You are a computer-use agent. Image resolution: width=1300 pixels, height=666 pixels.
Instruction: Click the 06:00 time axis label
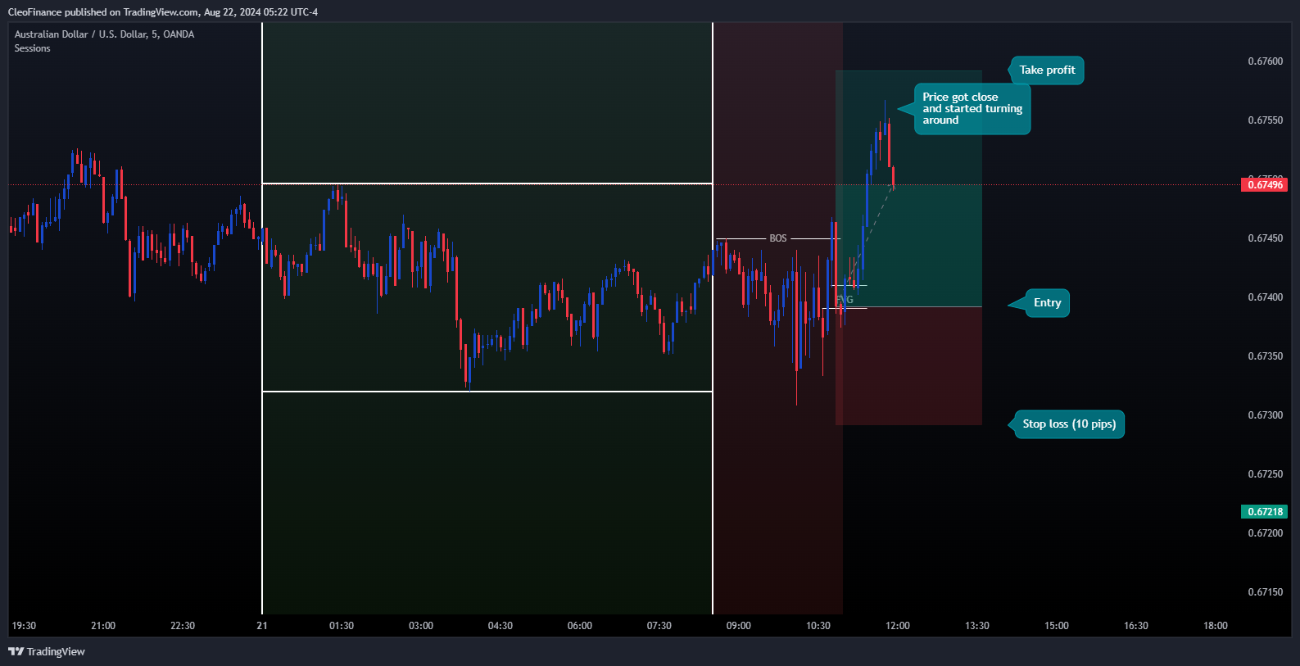tap(580, 626)
